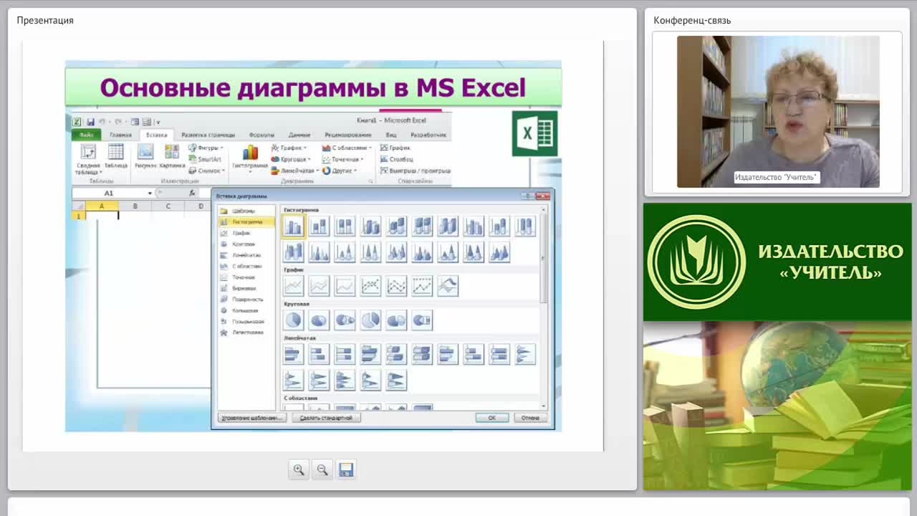Pick the basic line chart thumbnail
The height and width of the screenshot is (516, 917).
[293, 286]
